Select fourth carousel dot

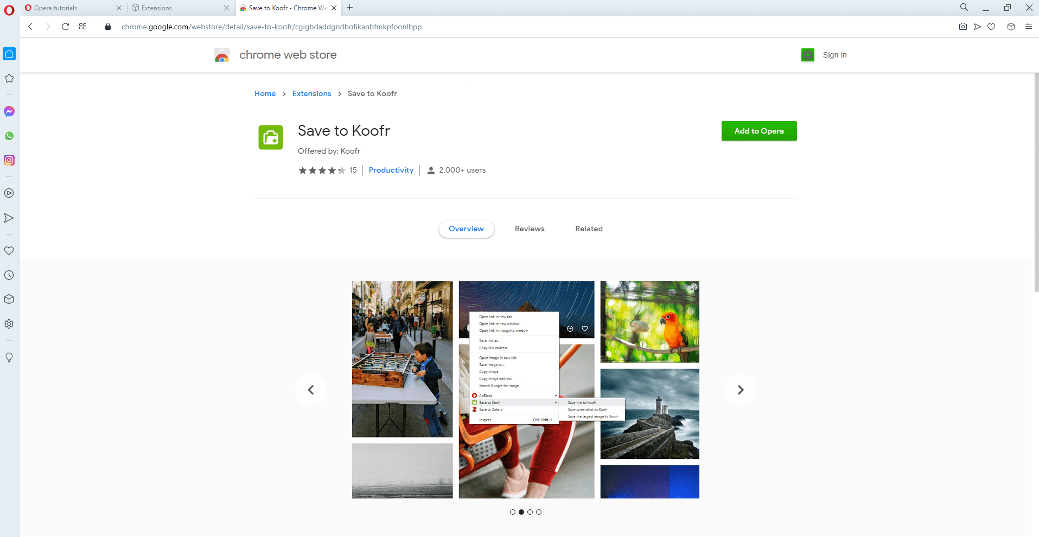[x=539, y=512]
